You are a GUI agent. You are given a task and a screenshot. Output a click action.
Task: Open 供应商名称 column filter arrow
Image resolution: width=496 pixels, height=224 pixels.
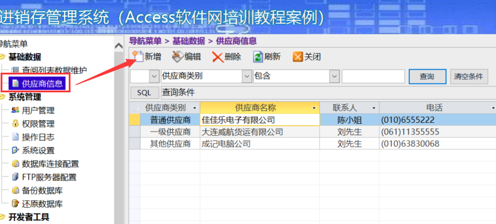click(x=314, y=108)
